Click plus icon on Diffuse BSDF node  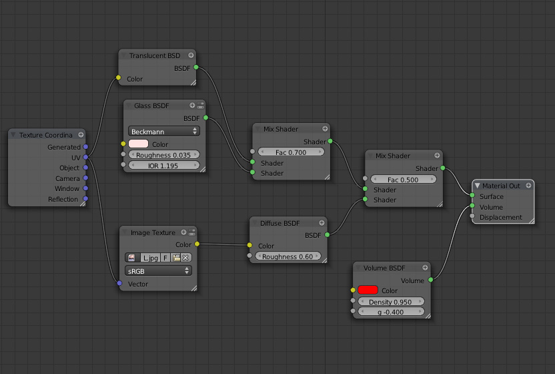coord(322,222)
